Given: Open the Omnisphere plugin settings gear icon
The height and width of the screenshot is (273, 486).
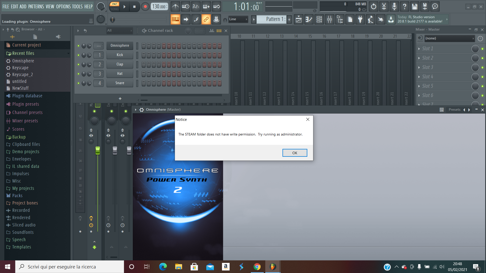Looking at the screenshot, I should tap(142, 110).
